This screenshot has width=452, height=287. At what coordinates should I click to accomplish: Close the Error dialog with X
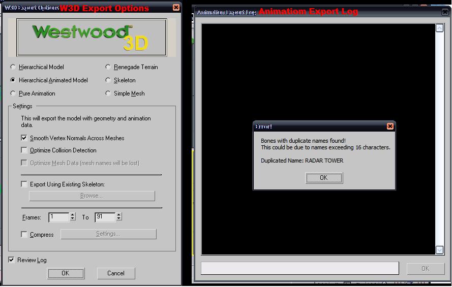[x=390, y=126]
